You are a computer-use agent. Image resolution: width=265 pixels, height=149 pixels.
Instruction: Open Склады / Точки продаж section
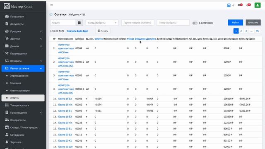(x=23, y=127)
